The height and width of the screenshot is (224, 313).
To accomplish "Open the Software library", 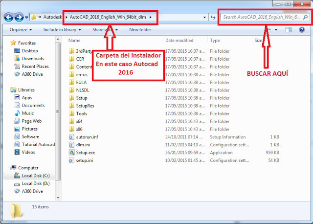I will (30, 136).
